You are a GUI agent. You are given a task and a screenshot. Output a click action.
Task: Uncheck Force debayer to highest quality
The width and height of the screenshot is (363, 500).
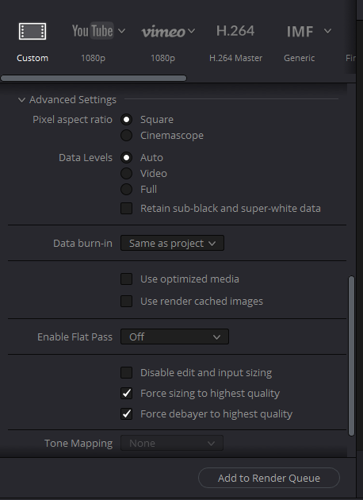(x=126, y=414)
